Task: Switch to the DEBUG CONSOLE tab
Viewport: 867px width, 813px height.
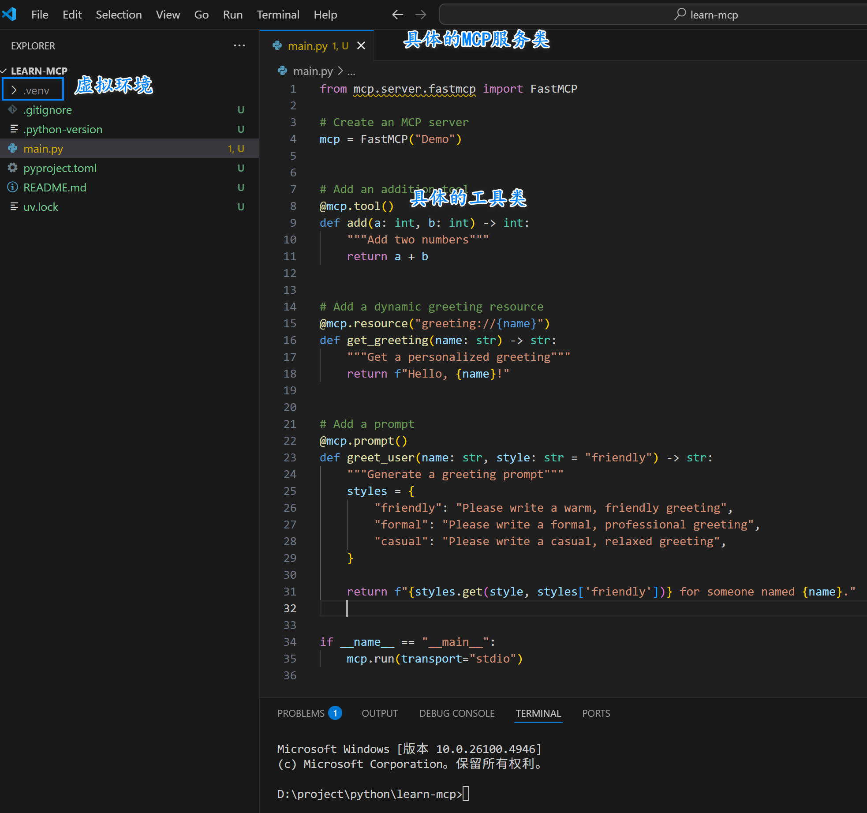Action: pos(456,713)
